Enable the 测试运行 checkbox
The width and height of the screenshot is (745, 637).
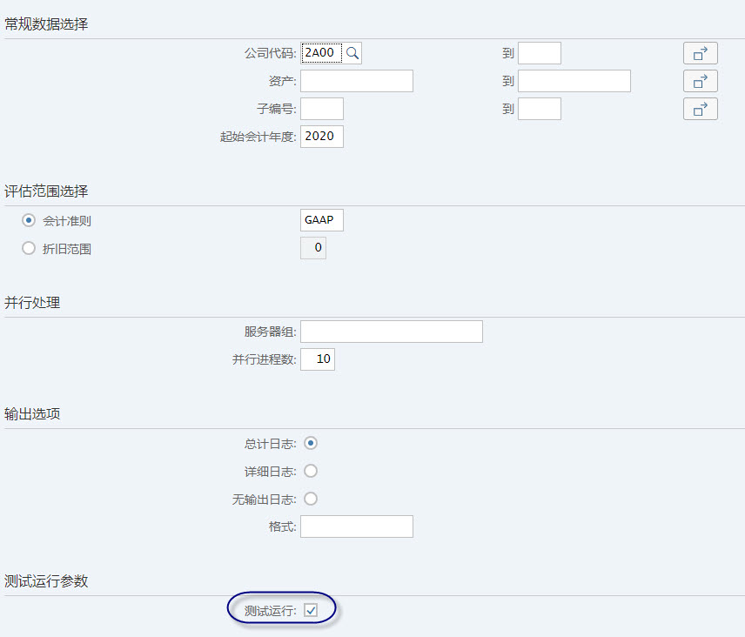coord(311,610)
